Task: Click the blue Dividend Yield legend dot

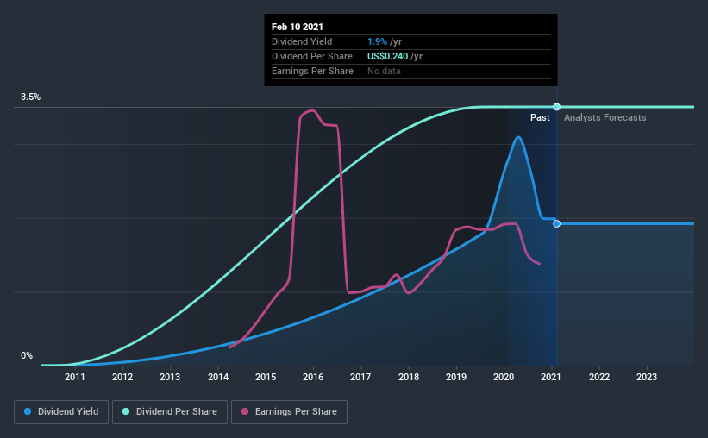Action: click(x=28, y=411)
